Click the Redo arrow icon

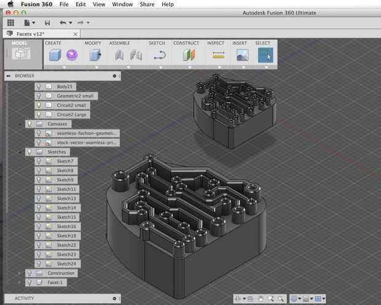point(81,23)
